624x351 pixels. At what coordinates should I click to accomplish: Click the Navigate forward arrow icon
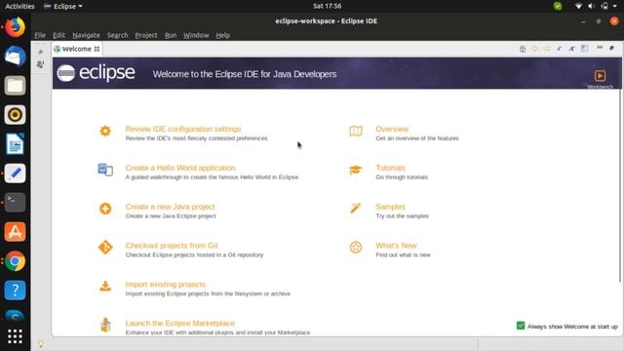point(547,49)
